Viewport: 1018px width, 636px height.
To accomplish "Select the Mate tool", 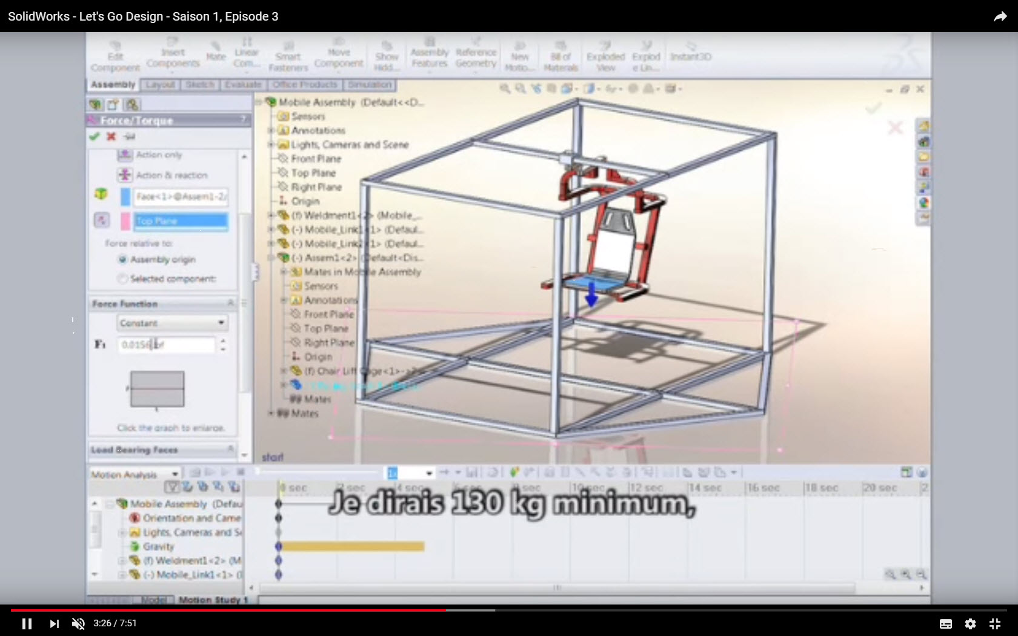I will (x=215, y=55).
